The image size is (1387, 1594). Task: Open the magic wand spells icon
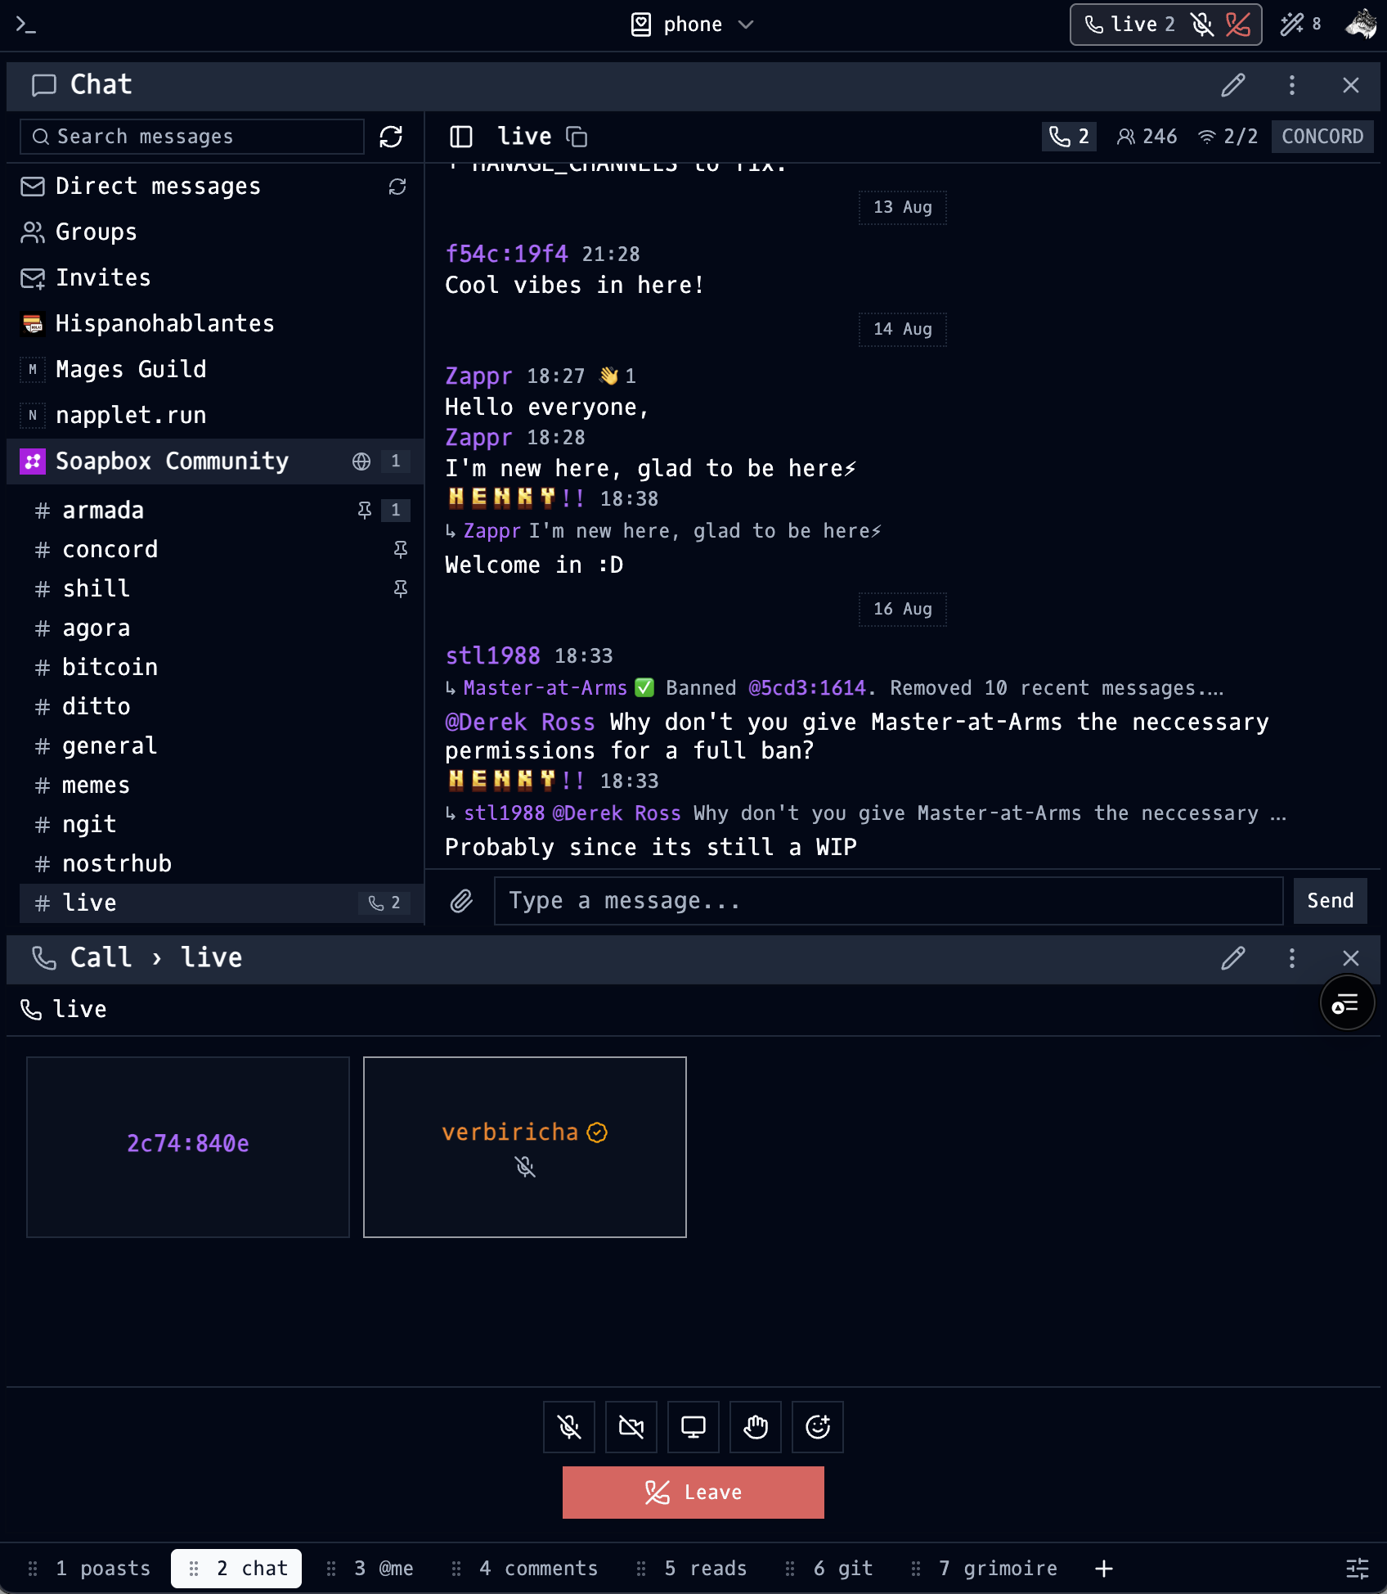click(1292, 25)
